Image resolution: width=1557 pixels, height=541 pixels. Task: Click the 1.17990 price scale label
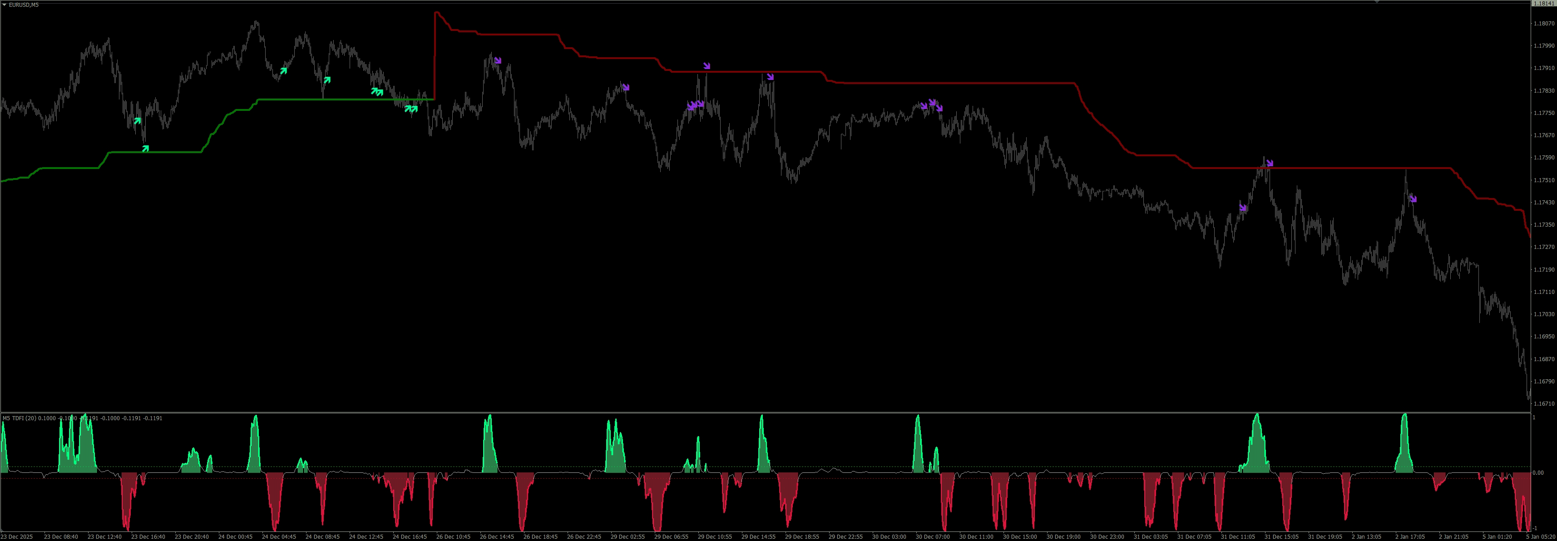click(x=1544, y=46)
